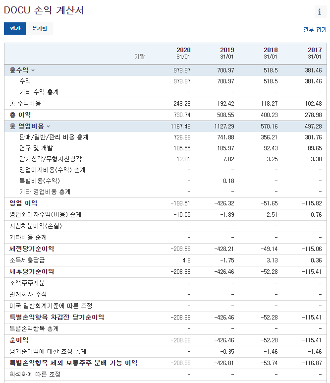Click the 자산처분이익(손실) row label
The height and width of the screenshot is (383, 330).
36,226
